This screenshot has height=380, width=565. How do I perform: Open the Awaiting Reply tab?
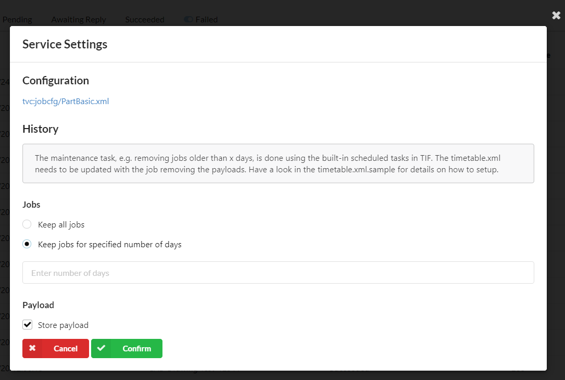click(x=79, y=20)
